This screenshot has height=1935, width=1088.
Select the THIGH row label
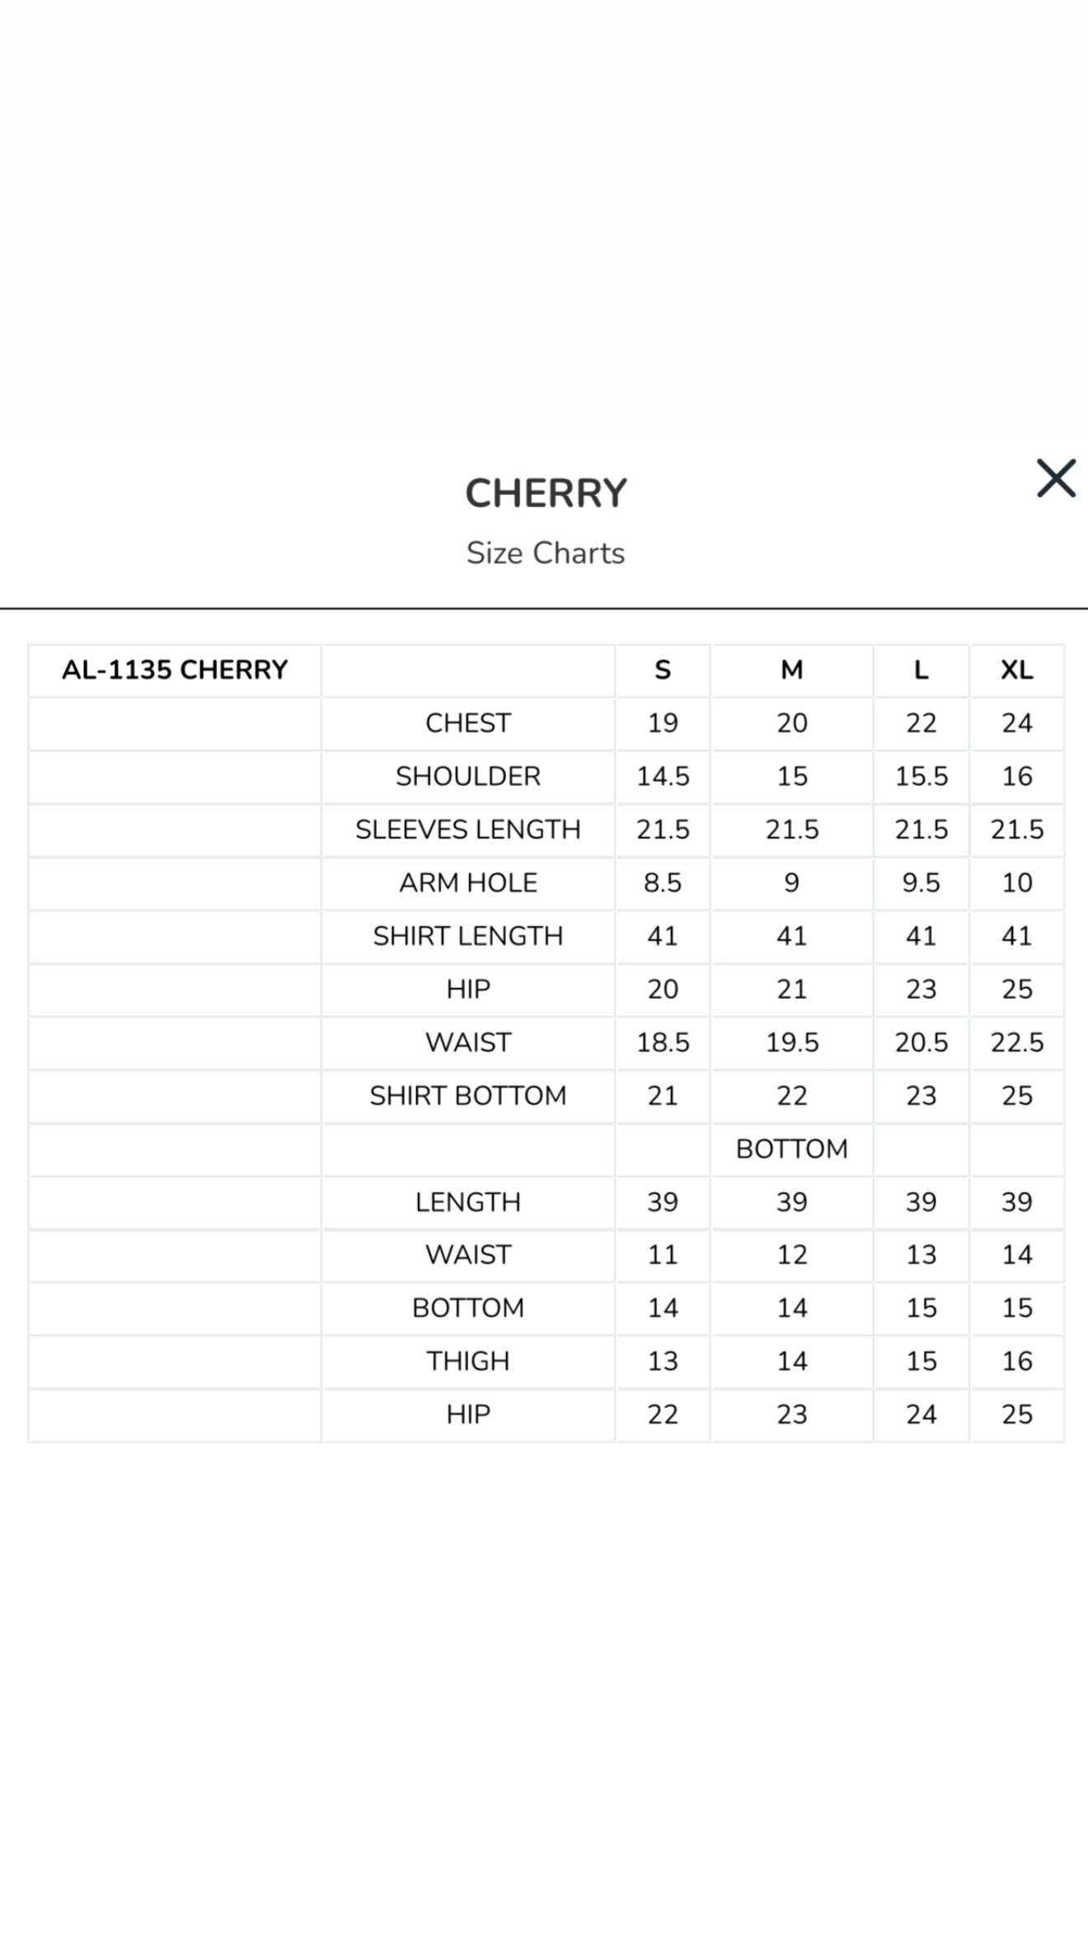[x=467, y=1360]
